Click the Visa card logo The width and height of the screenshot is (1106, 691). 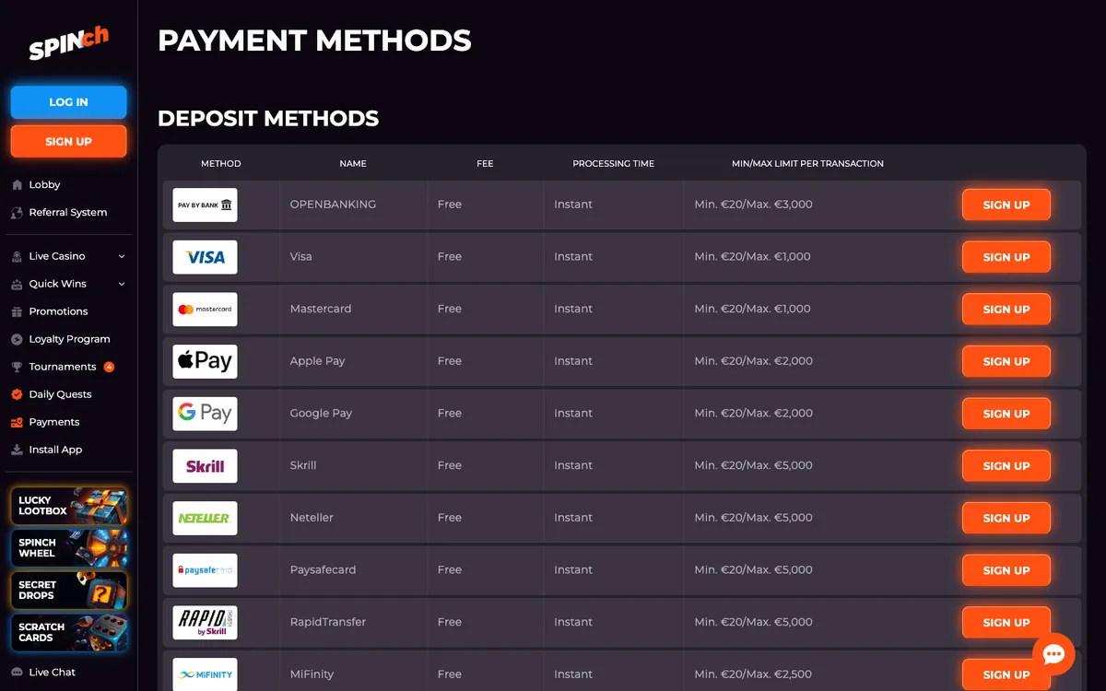(x=205, y=257)
